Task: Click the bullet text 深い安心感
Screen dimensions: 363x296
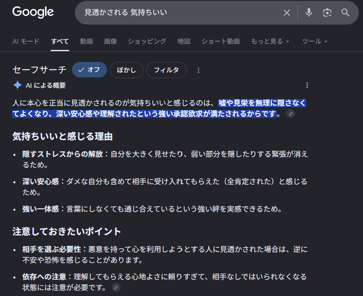Action: click(x=40, y=182)
